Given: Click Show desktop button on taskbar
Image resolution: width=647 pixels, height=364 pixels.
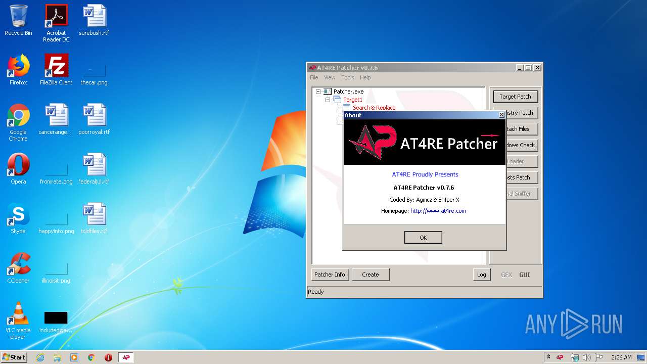Looking at the screenshot, I should click(x=642, y=357).
